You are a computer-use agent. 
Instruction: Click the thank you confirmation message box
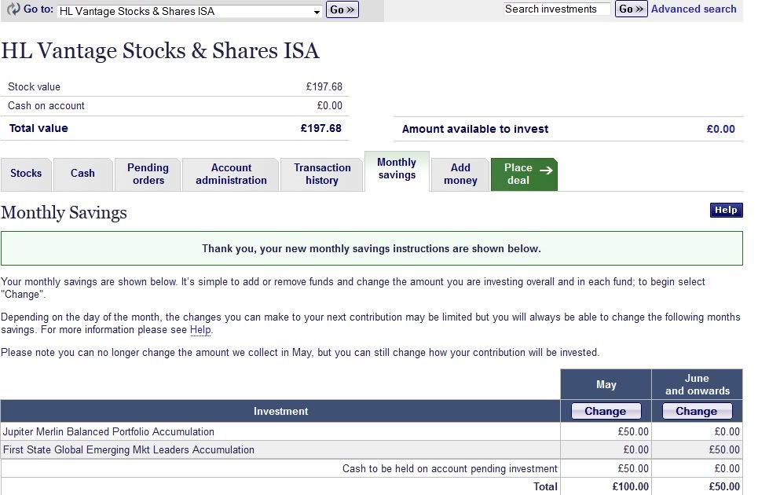click(372, 248)
